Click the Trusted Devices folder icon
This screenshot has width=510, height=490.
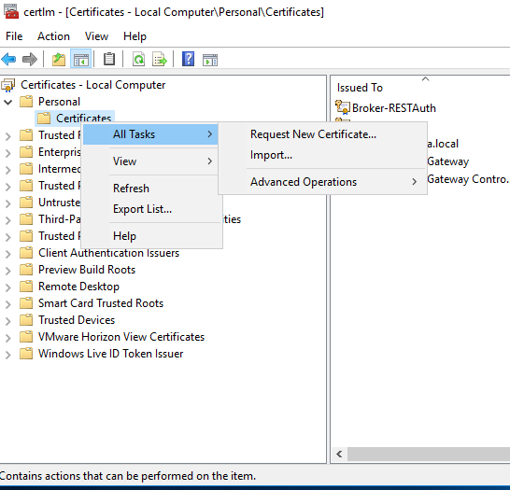[x=26, y=320]
